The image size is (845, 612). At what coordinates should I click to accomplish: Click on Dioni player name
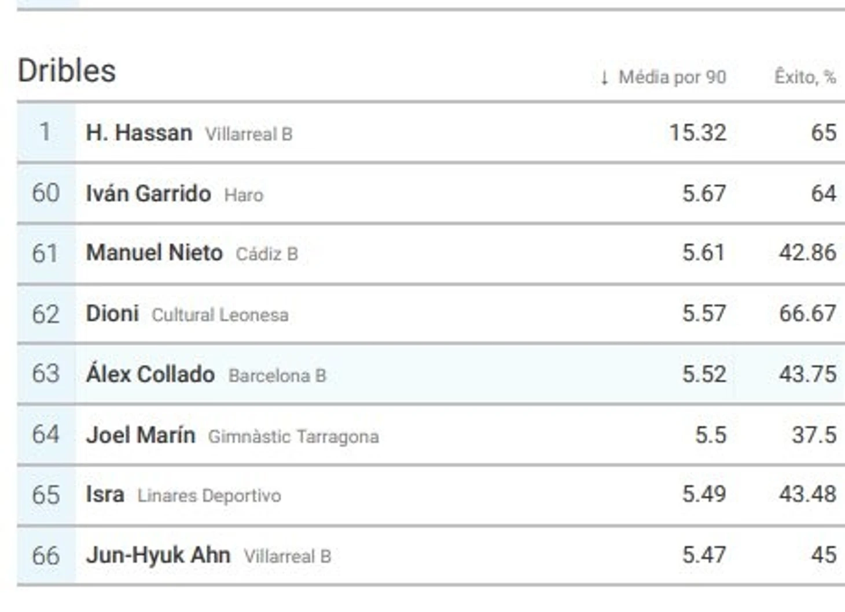pyautogui.click(x=112, y=314)
